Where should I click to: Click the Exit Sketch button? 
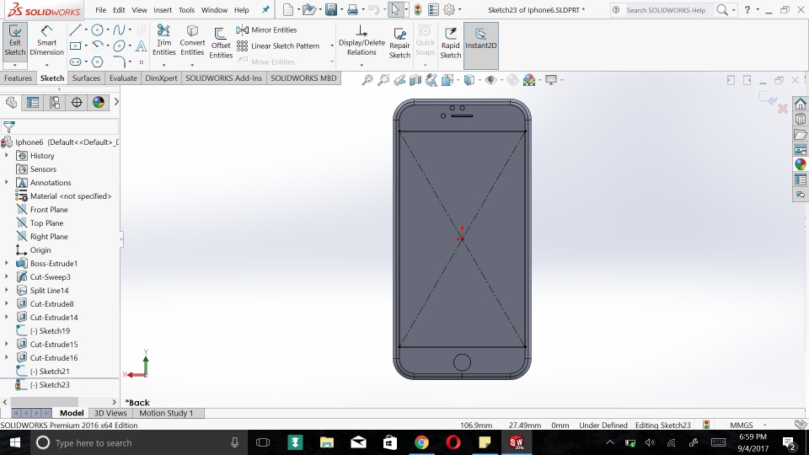click(x=15, y=40)
